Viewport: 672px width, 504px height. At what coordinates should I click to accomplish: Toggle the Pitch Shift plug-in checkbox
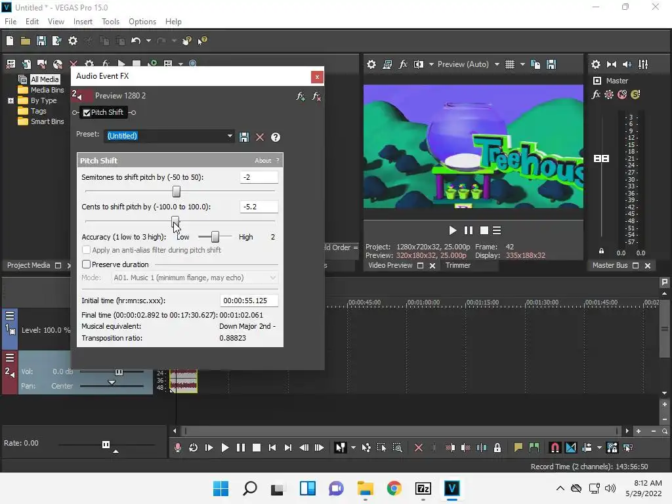pyautogui.click(x=87, y=113)
